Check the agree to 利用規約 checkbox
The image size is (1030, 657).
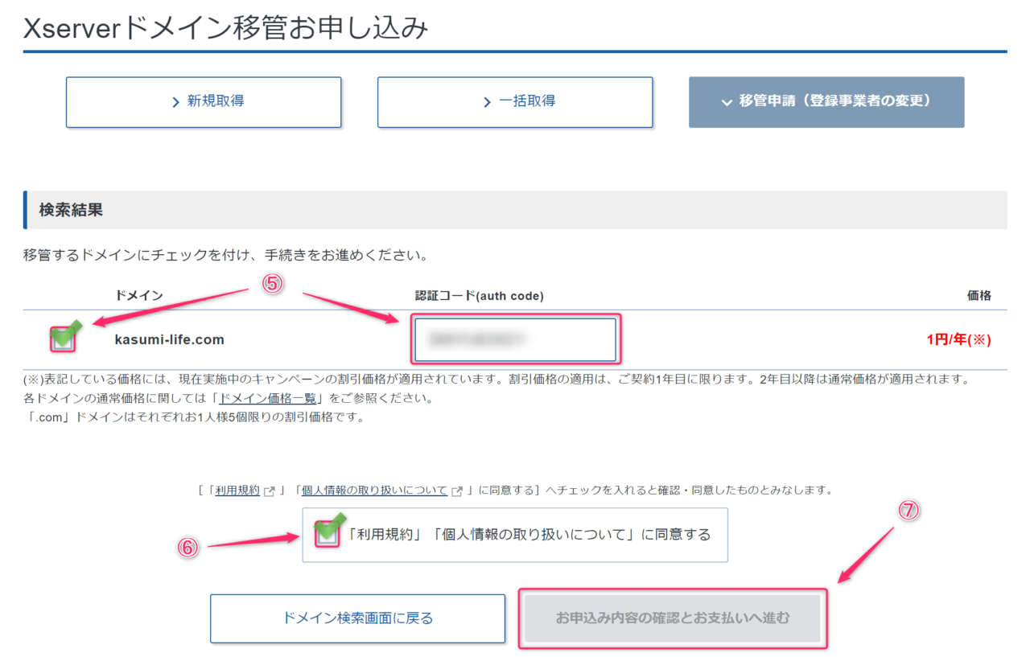point(327,534)
